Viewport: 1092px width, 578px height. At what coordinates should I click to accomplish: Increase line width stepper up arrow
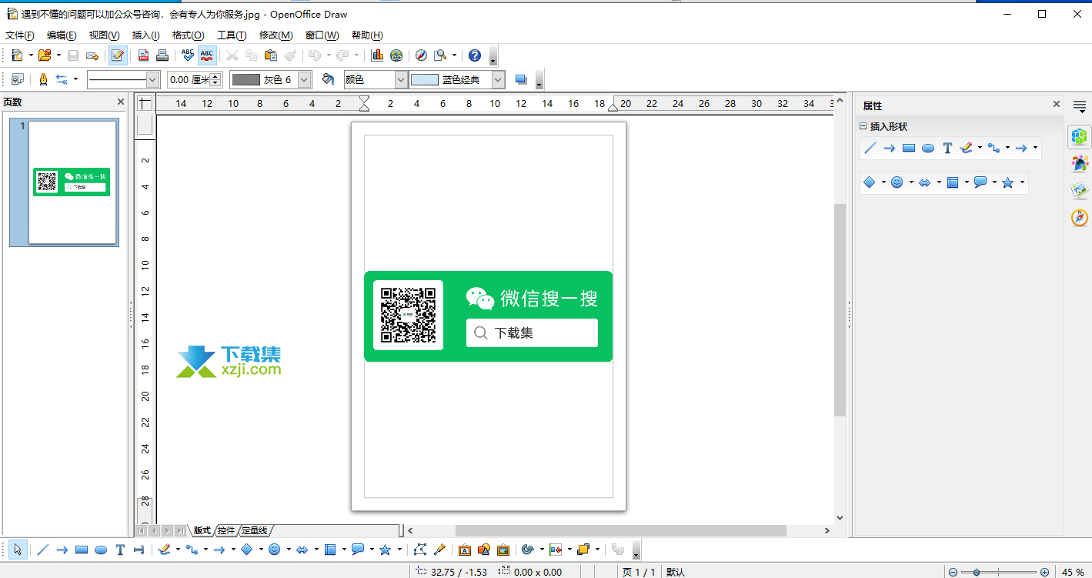215,75
